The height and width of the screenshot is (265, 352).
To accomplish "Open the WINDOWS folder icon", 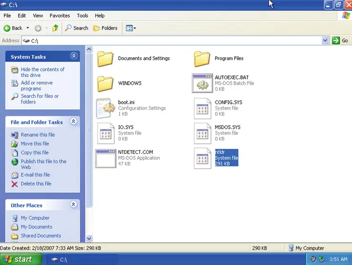I will [x=105, y=83].
